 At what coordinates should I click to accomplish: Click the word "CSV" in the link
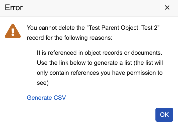coord(60,97)
